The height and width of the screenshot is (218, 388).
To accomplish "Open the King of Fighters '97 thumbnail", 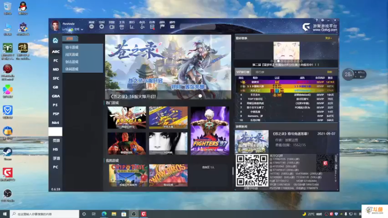I will (210, 131).
